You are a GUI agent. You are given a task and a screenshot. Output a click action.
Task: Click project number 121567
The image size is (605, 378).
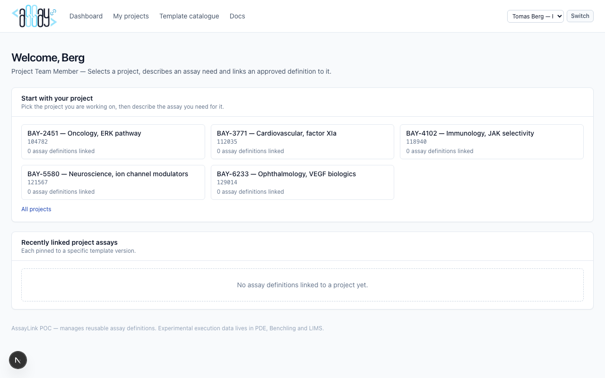(38, 182)
